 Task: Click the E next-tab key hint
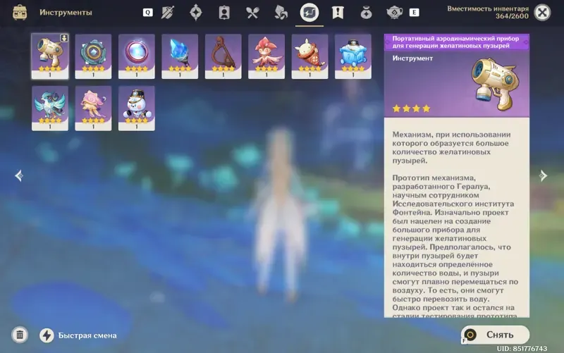coord(414,13)
